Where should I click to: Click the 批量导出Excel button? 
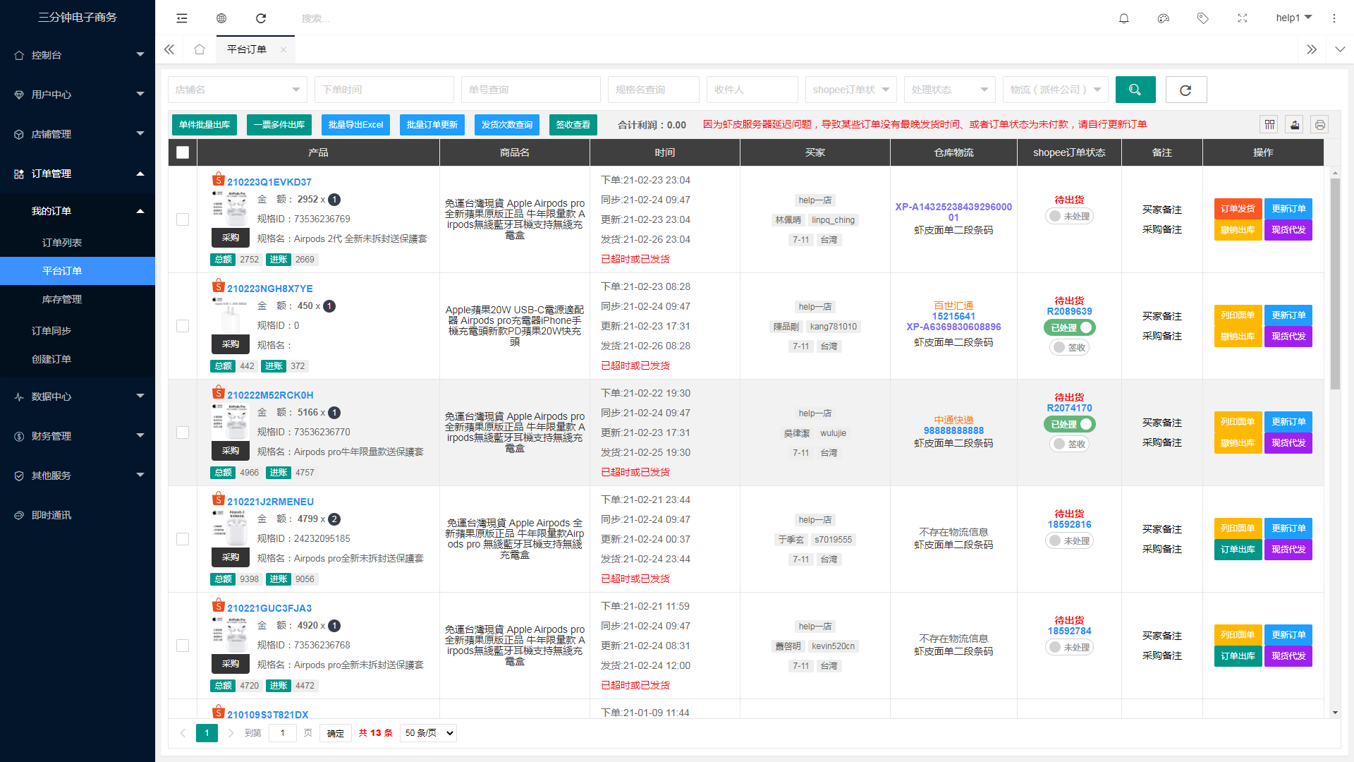coord(355,125)
